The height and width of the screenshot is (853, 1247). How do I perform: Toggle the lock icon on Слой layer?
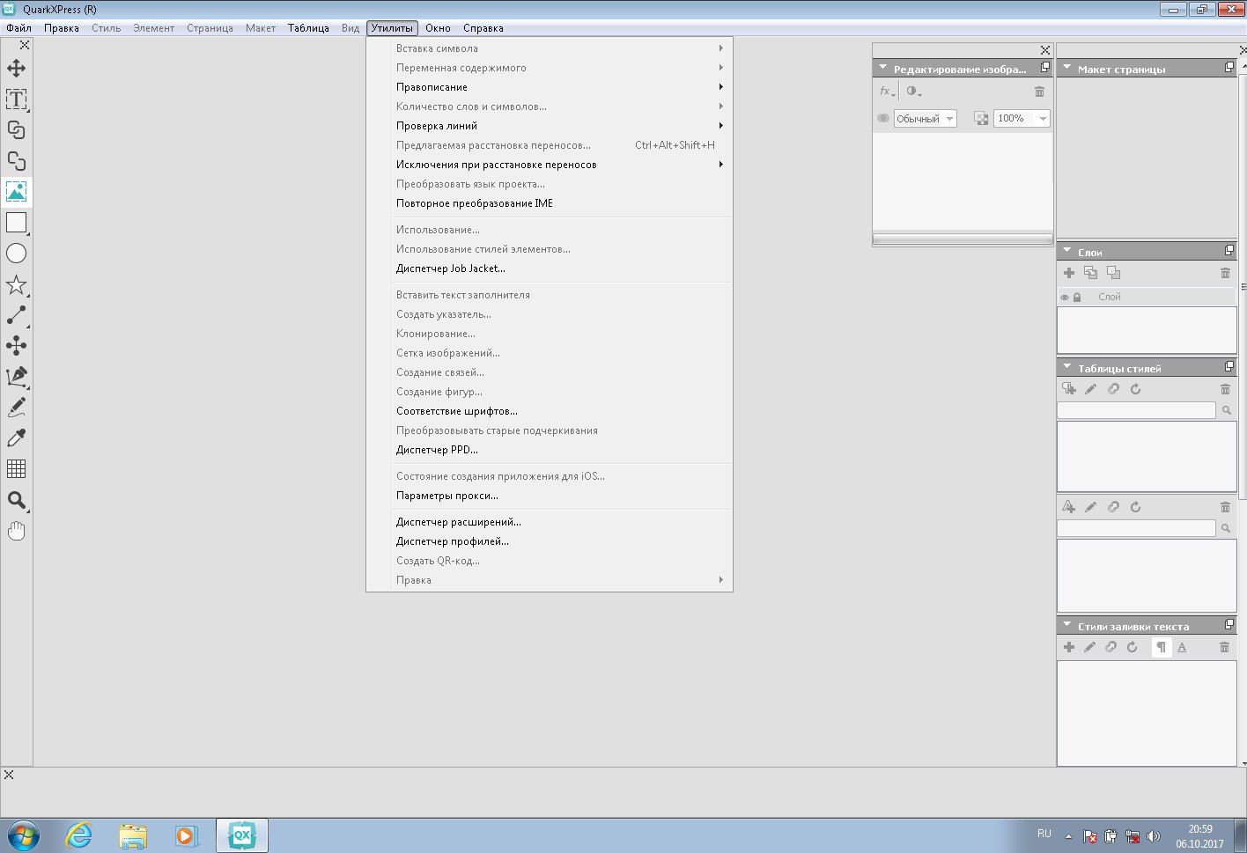pos(1077,298)
